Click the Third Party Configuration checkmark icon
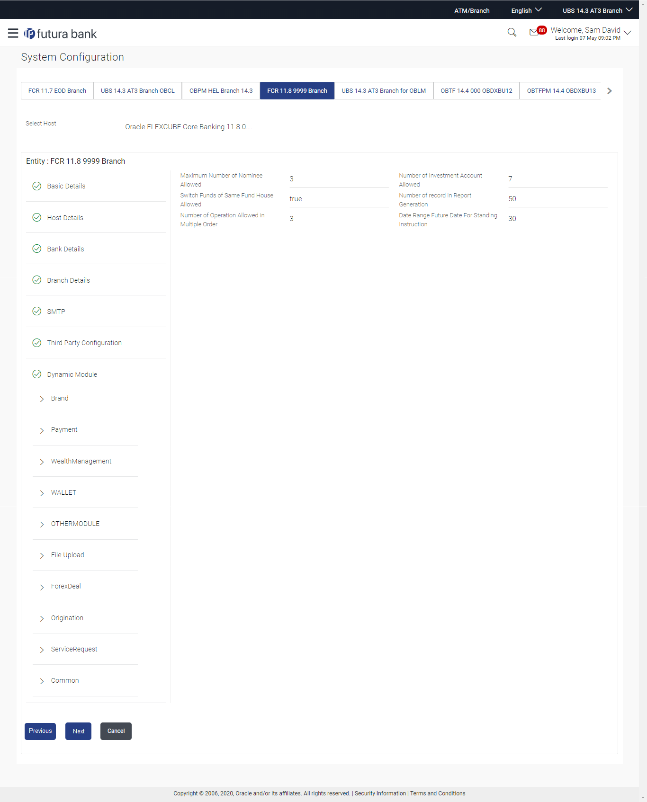This screenshot has width=647, height=802. 37,343
